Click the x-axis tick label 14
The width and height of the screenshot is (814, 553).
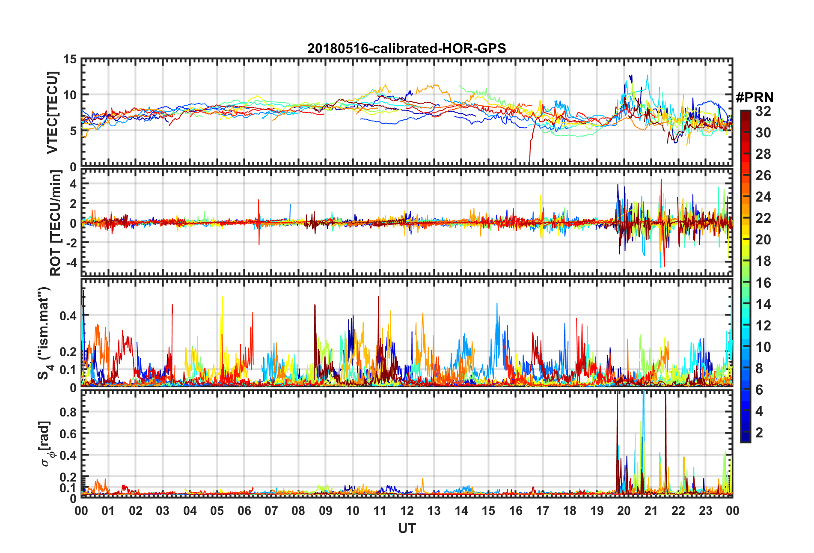coord(461,511)
